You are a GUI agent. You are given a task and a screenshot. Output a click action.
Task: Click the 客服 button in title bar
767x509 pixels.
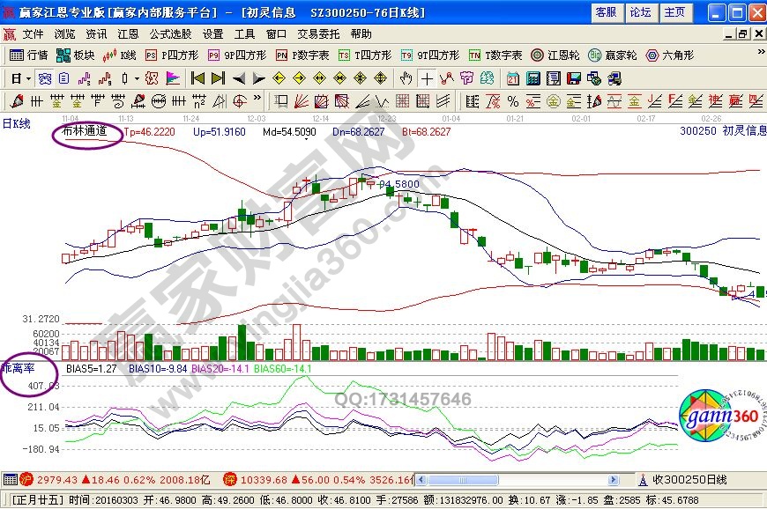[x=606, y=12]
